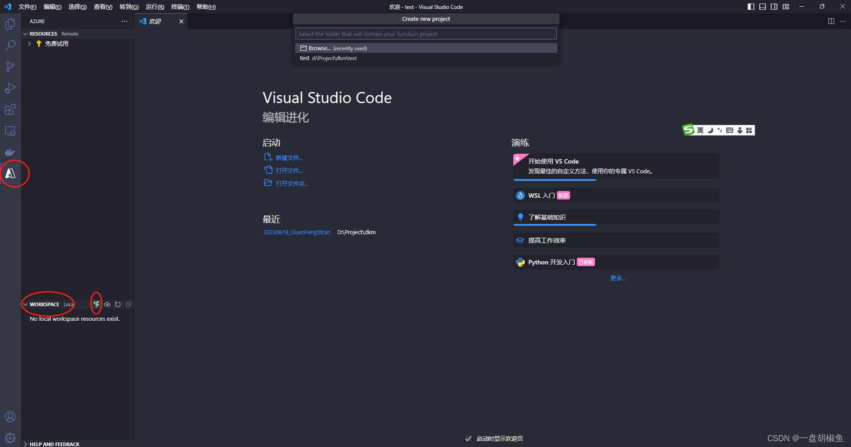The width and height of the screenshot is (851, 447).
Task: Open the Docker view
Action: click(10, 152)
